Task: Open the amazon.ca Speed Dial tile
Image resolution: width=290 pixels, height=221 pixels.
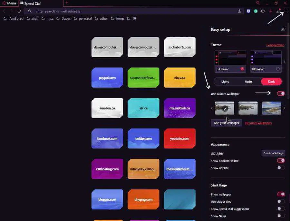Action: click(107, 108)
